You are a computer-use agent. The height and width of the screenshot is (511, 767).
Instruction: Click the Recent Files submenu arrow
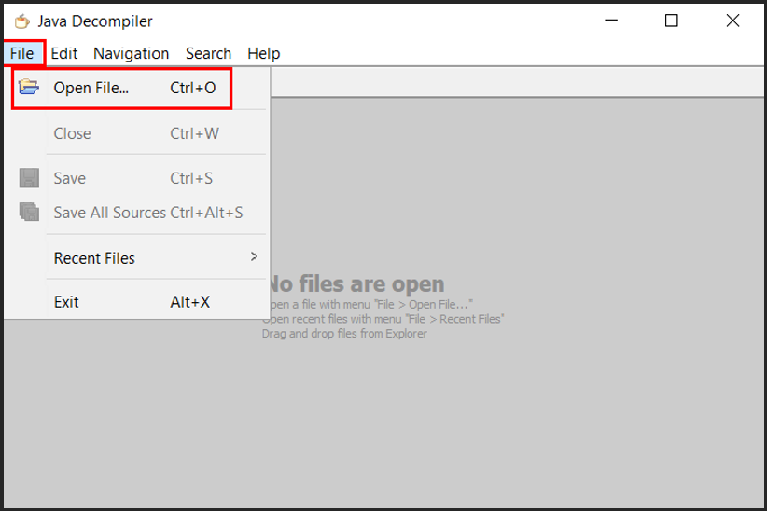point(254,256)
